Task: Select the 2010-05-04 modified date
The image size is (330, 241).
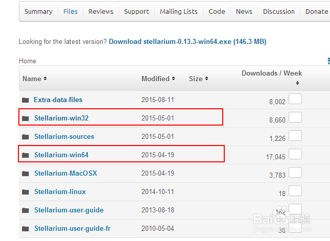Action: pyautogui.click(x=158, y=229)
